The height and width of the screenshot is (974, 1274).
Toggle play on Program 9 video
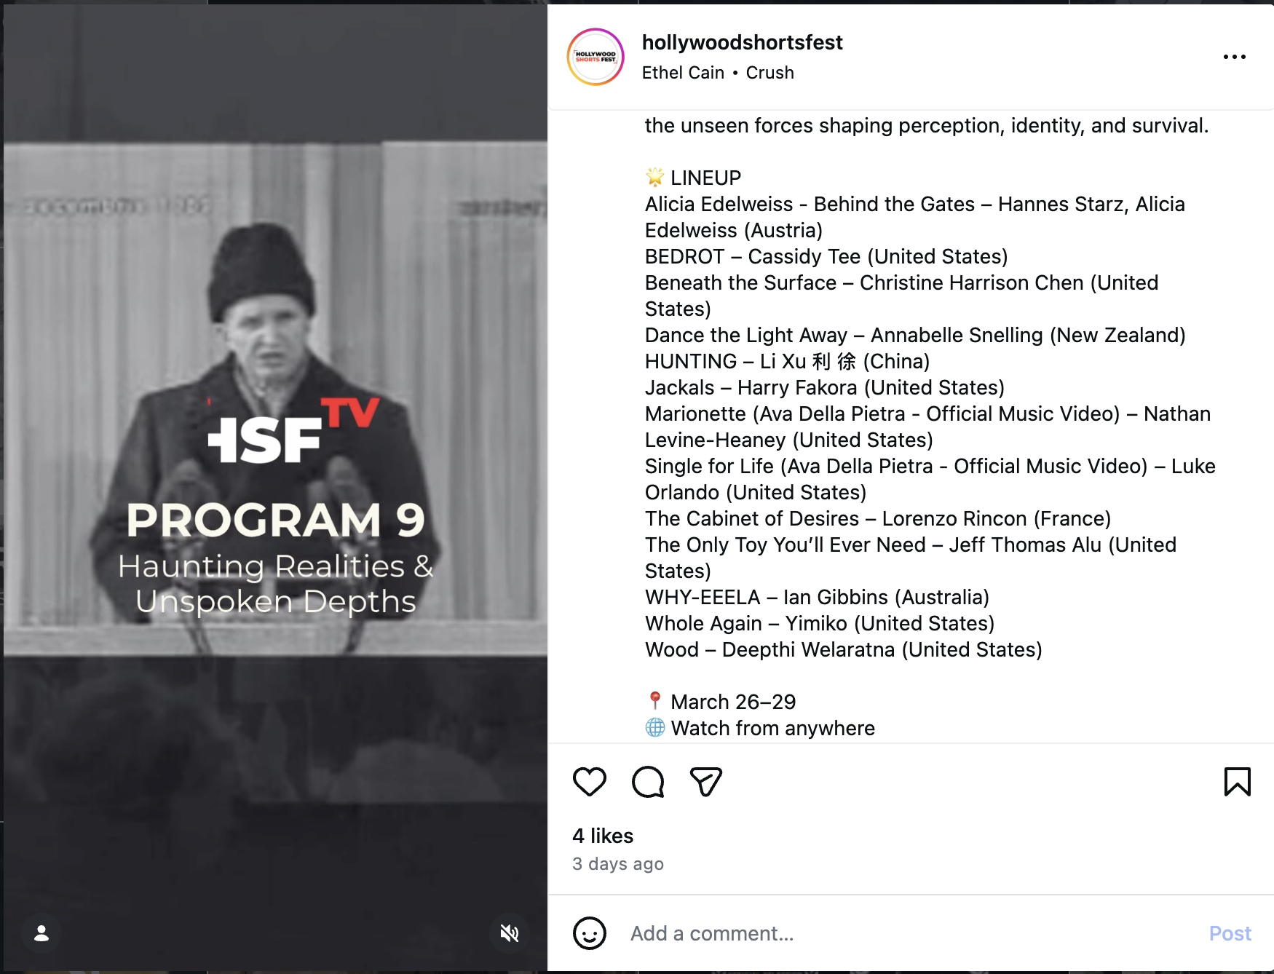(275, 488)
